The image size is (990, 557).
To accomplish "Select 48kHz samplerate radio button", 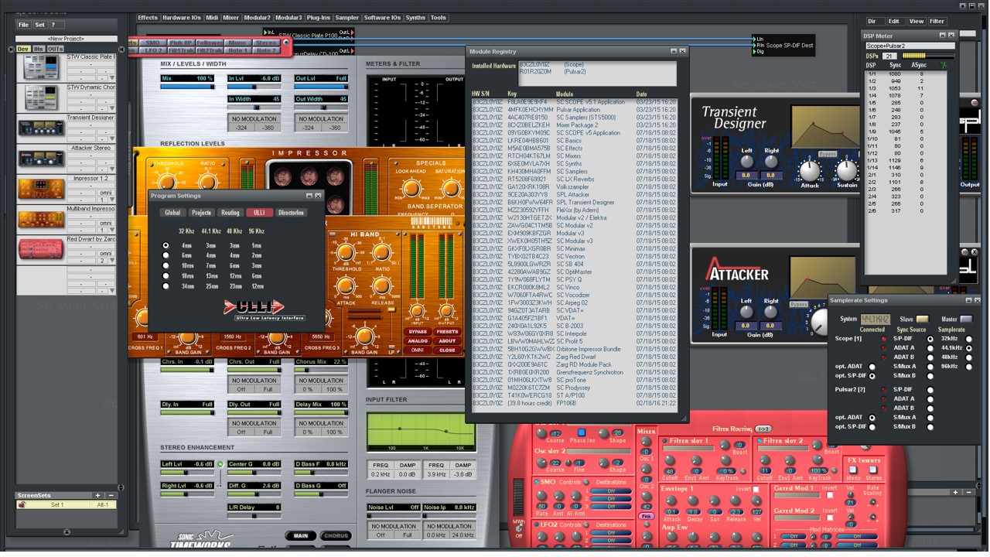I will pyautogui.click(x=969, y=357).
